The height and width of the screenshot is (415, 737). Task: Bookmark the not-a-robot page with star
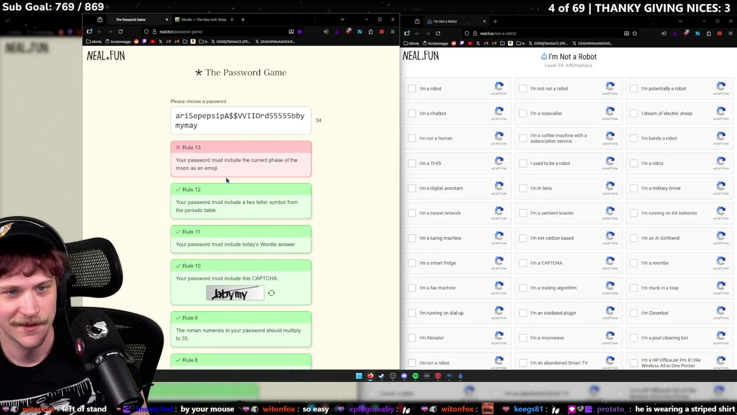point(635,33)
